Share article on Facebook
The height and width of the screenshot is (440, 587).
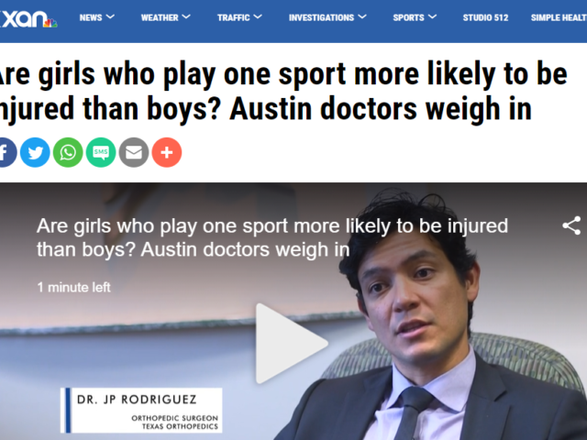coord(6,152)
